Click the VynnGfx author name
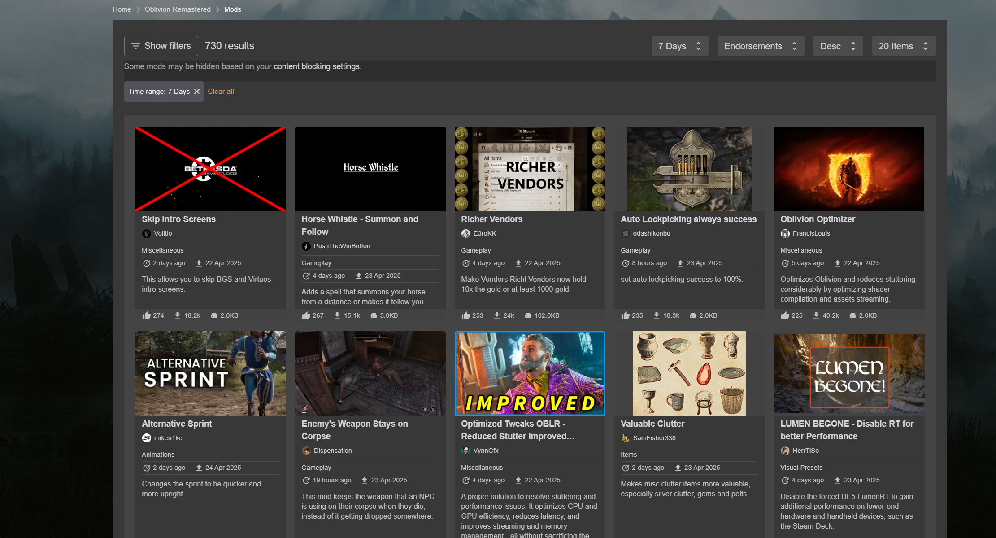996x538 pixels. point(486,451)
